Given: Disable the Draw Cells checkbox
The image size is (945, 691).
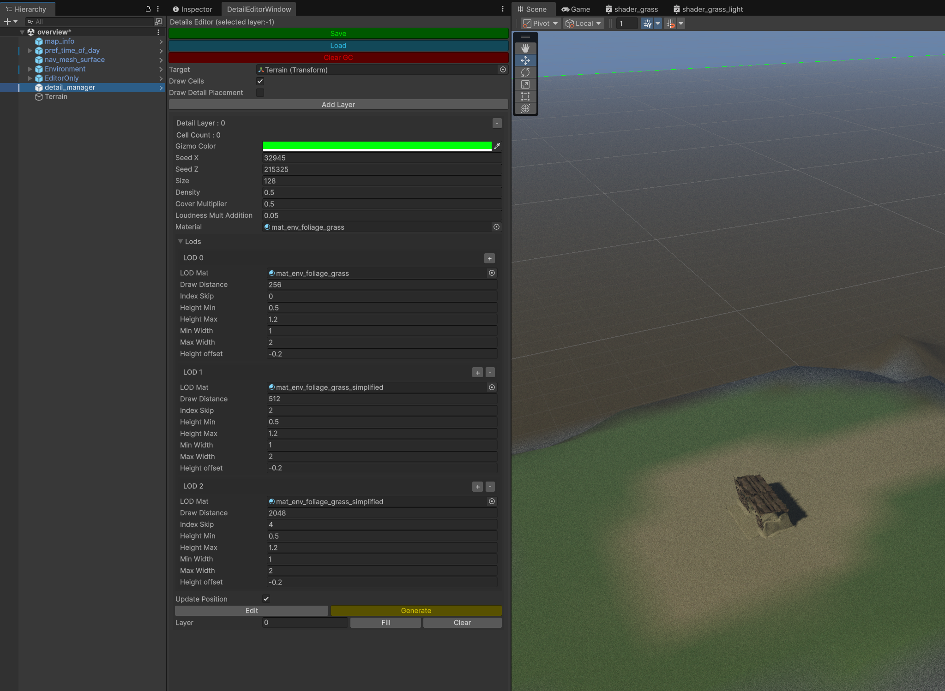Looking at the screenshot, I should [260, 81].
